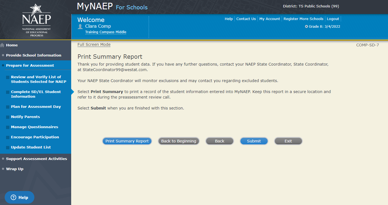Screen dimensions: 388x205
Task: Click the user avatar icon beside Clara Comp
Action: pos(80,26)
